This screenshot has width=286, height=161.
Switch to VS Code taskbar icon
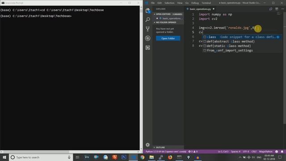click(133, 157)
